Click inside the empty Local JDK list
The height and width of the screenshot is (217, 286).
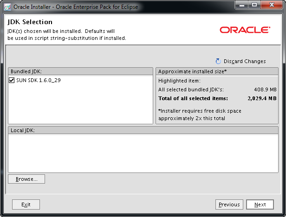(x=143, y=153)
